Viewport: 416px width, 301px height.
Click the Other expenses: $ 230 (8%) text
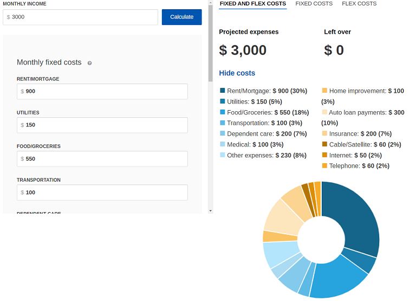[x=266, y=155]
